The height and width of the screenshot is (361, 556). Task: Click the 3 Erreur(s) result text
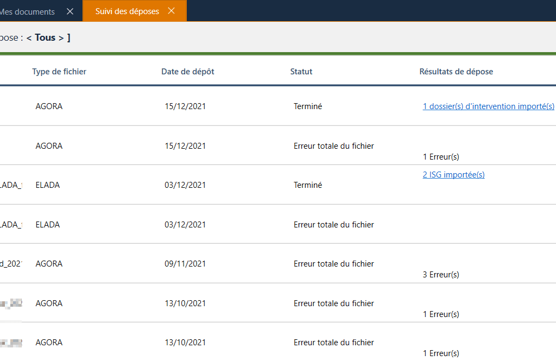pyautogui.click(x=441, y=275)
